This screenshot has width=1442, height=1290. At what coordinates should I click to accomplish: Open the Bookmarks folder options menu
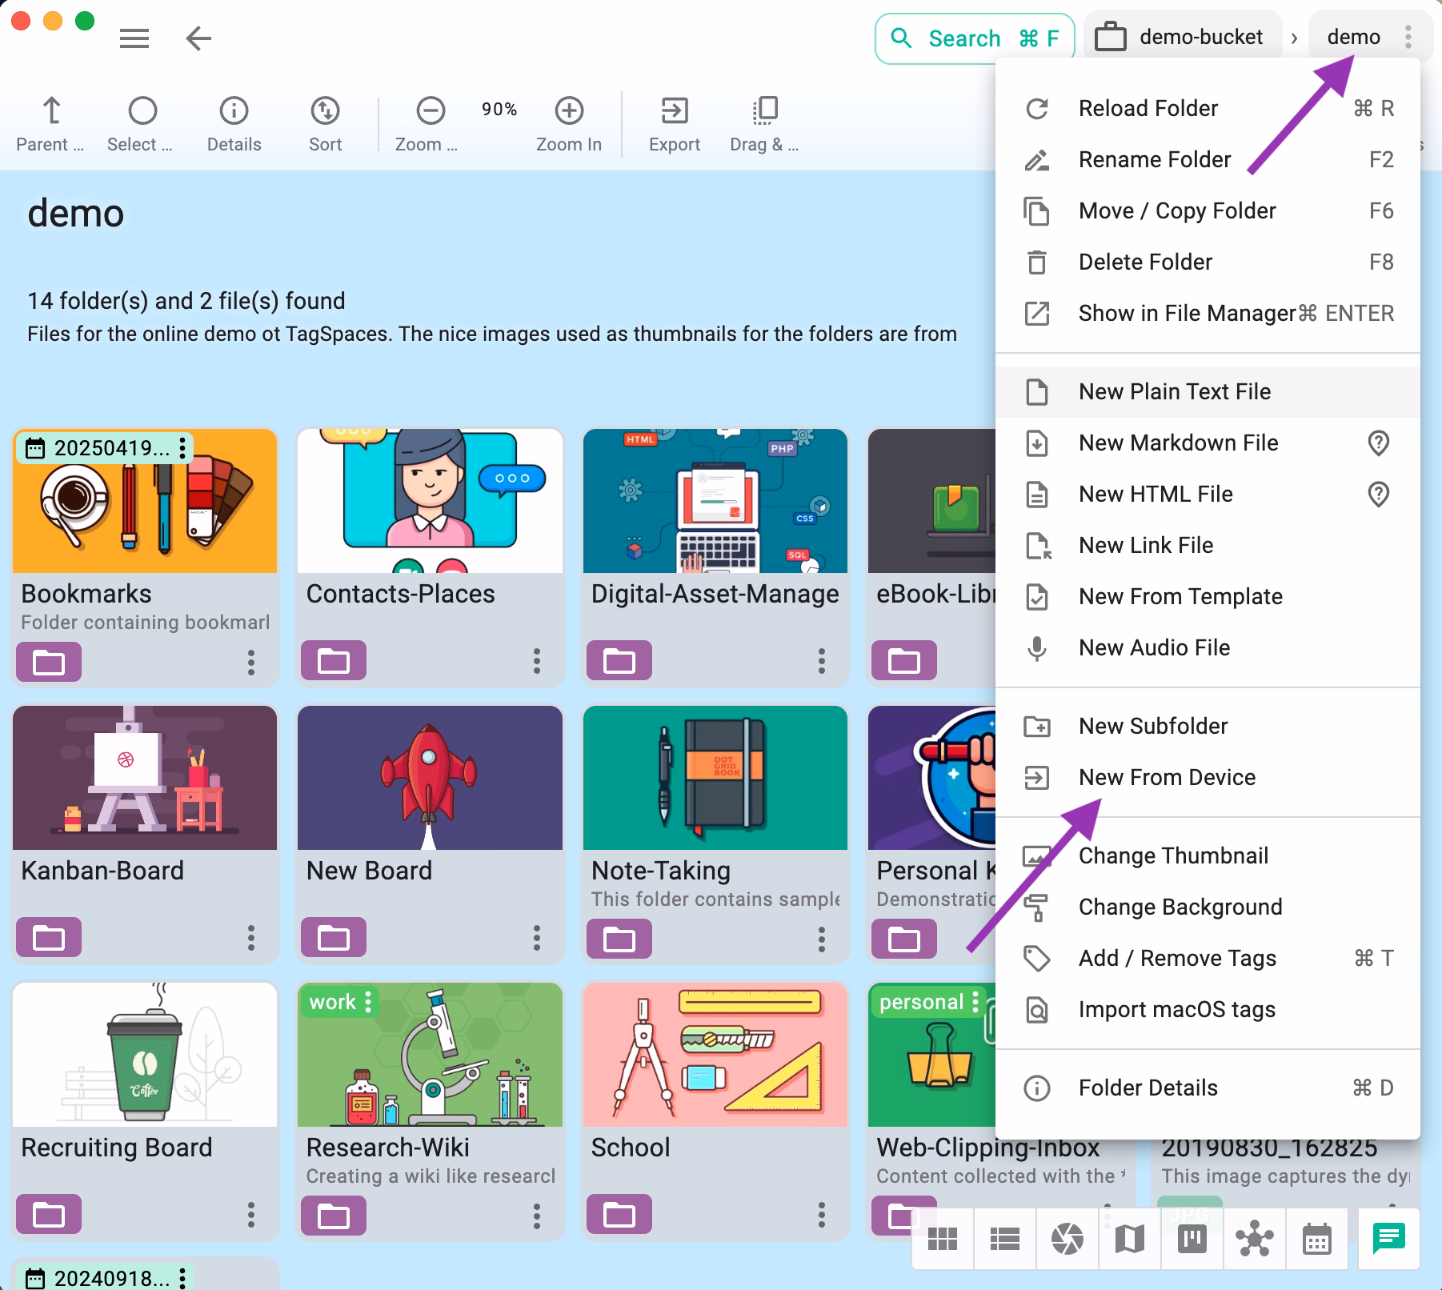251,662
